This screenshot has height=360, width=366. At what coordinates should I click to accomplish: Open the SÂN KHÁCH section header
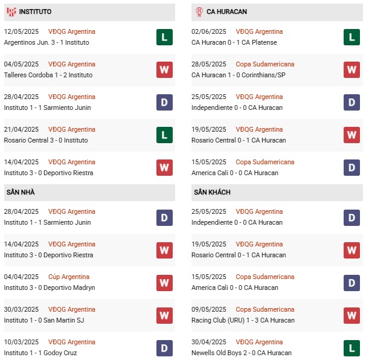tap(277, 192)
